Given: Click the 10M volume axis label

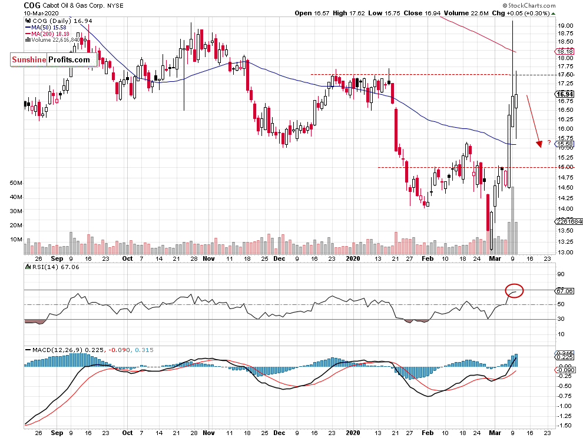Looking at the screenshot, I should pyautogui.click(x=16, y=240).
